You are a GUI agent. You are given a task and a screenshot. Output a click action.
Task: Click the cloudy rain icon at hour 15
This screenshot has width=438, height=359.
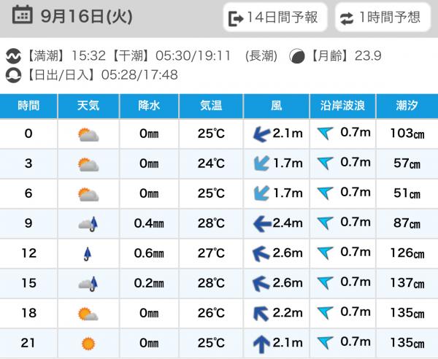[88, 283]
